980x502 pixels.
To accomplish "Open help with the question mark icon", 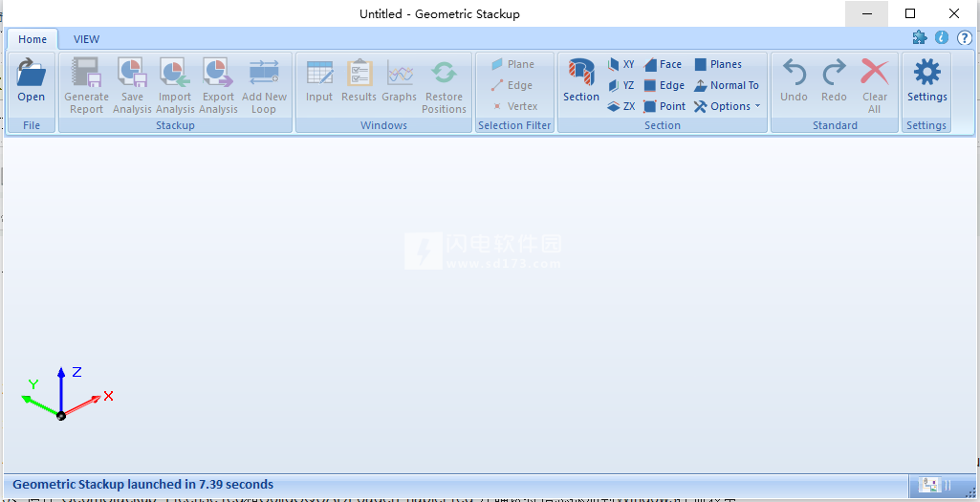I will coord(965,38).
